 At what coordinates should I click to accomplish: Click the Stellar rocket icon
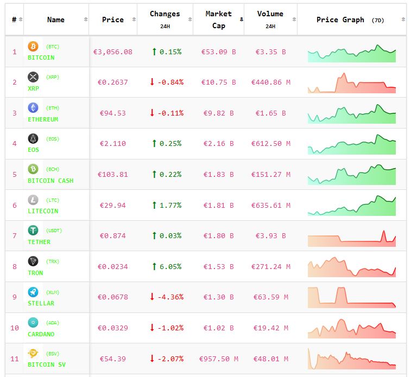click(33, 292)
